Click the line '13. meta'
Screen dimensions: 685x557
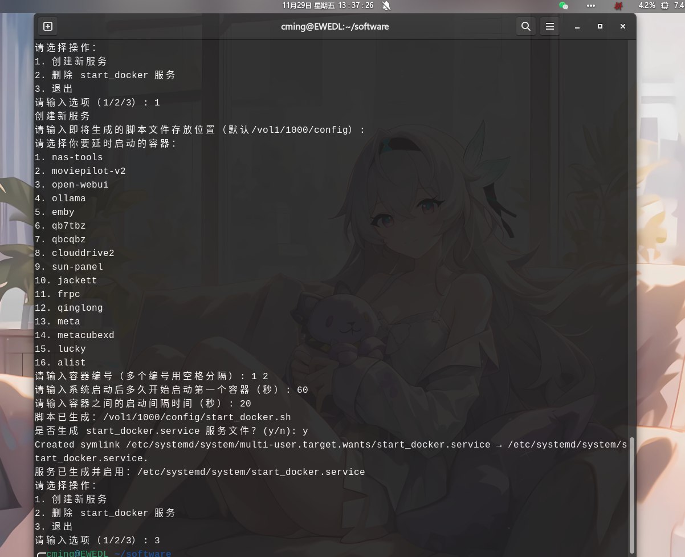58,322
